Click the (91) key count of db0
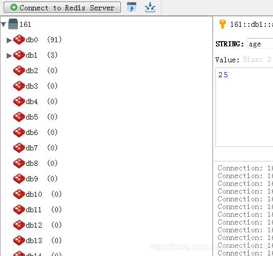 coord(54,40)
